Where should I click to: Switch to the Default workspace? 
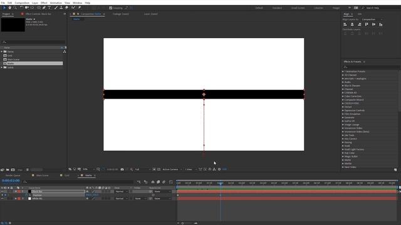pos(259,8)
